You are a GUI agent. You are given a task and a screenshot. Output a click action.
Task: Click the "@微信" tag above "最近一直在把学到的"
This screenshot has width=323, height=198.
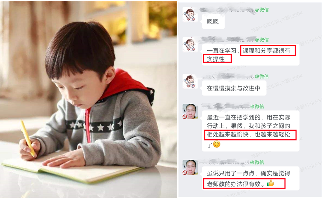pyautogui.click(x=257, y=106)
